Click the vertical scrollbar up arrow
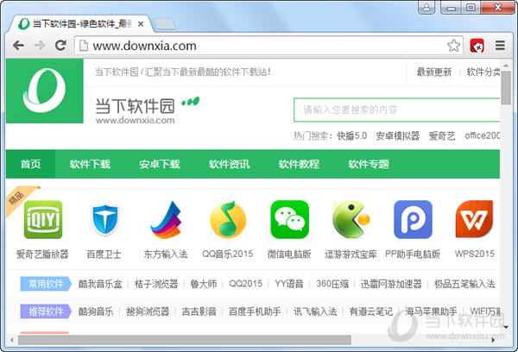 pyautogui.click(x=506, y=66)
